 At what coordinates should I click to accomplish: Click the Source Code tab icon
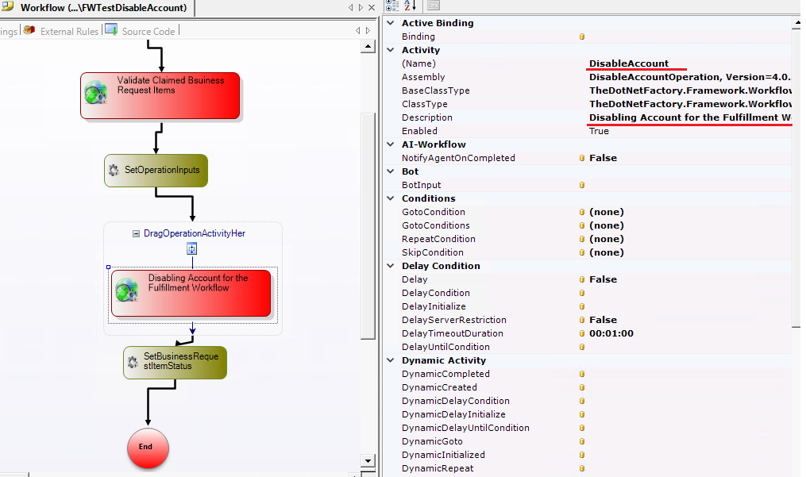click(x=111, y=29)
